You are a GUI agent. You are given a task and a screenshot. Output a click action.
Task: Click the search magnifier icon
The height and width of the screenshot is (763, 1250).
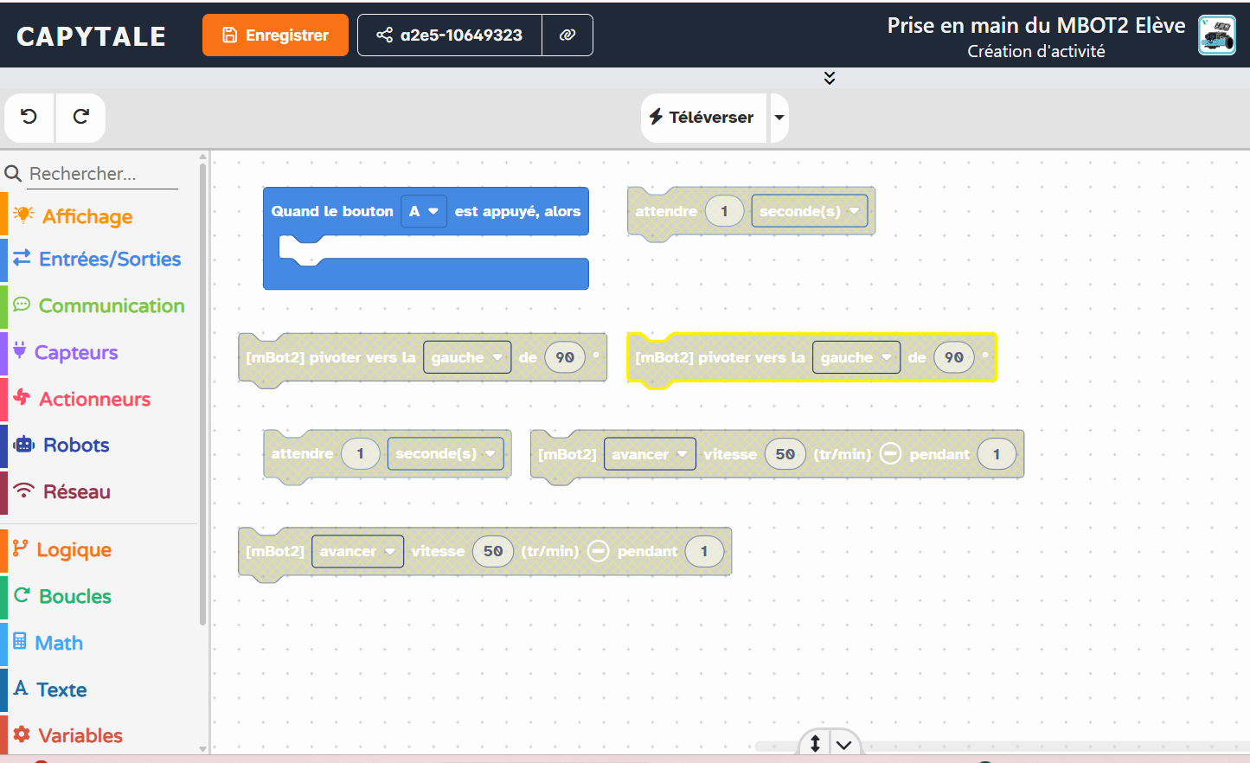13,174
